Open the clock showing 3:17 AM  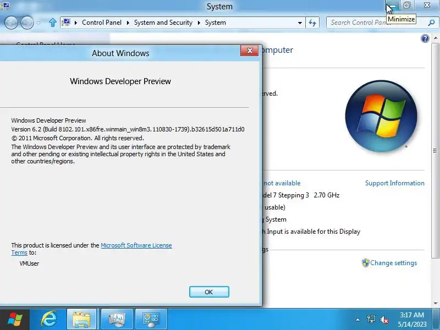pyautogui.click(x=411, y=315)
